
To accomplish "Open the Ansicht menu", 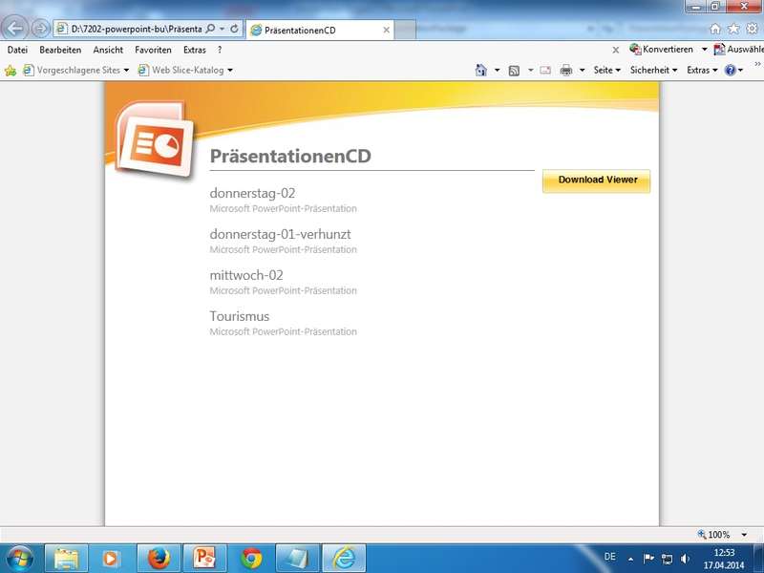I will 108,50.
